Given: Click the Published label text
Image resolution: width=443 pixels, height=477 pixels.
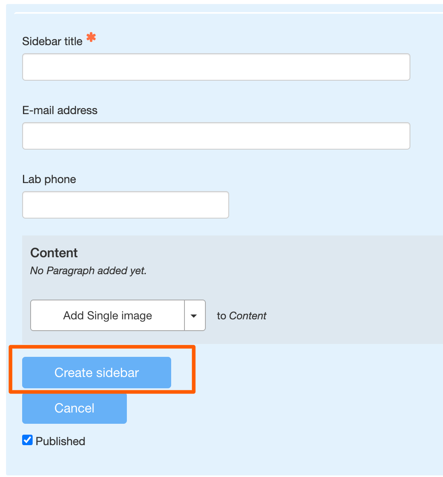Looking at the screenshot, I should point(60,441).
